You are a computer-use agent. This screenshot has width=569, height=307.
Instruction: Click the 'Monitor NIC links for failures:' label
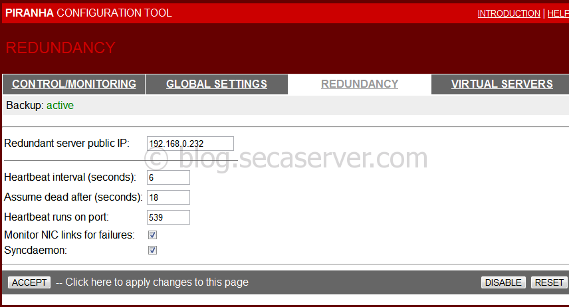[69, 235]
